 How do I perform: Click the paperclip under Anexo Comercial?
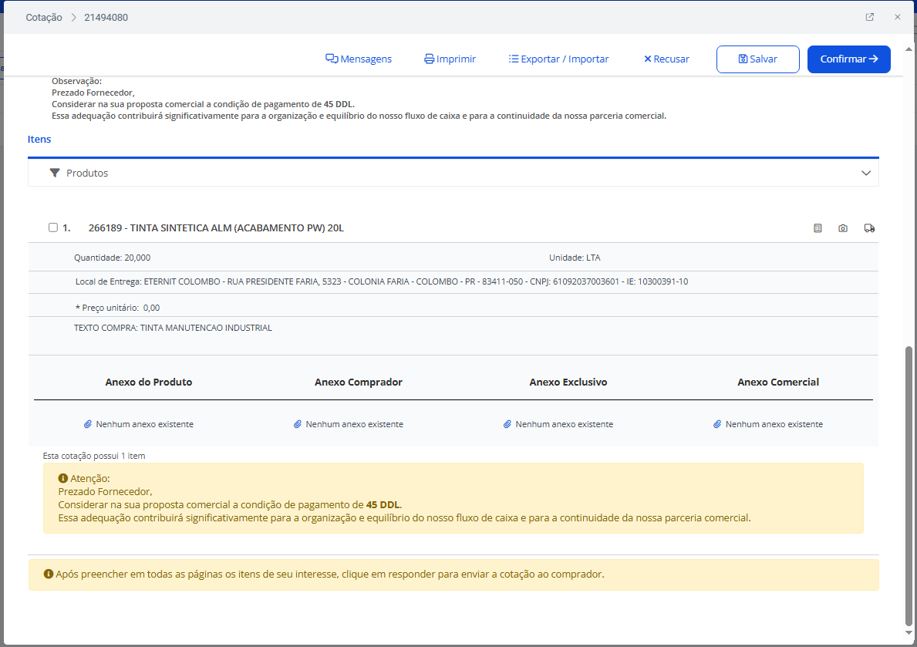click(x=717, y=424)
